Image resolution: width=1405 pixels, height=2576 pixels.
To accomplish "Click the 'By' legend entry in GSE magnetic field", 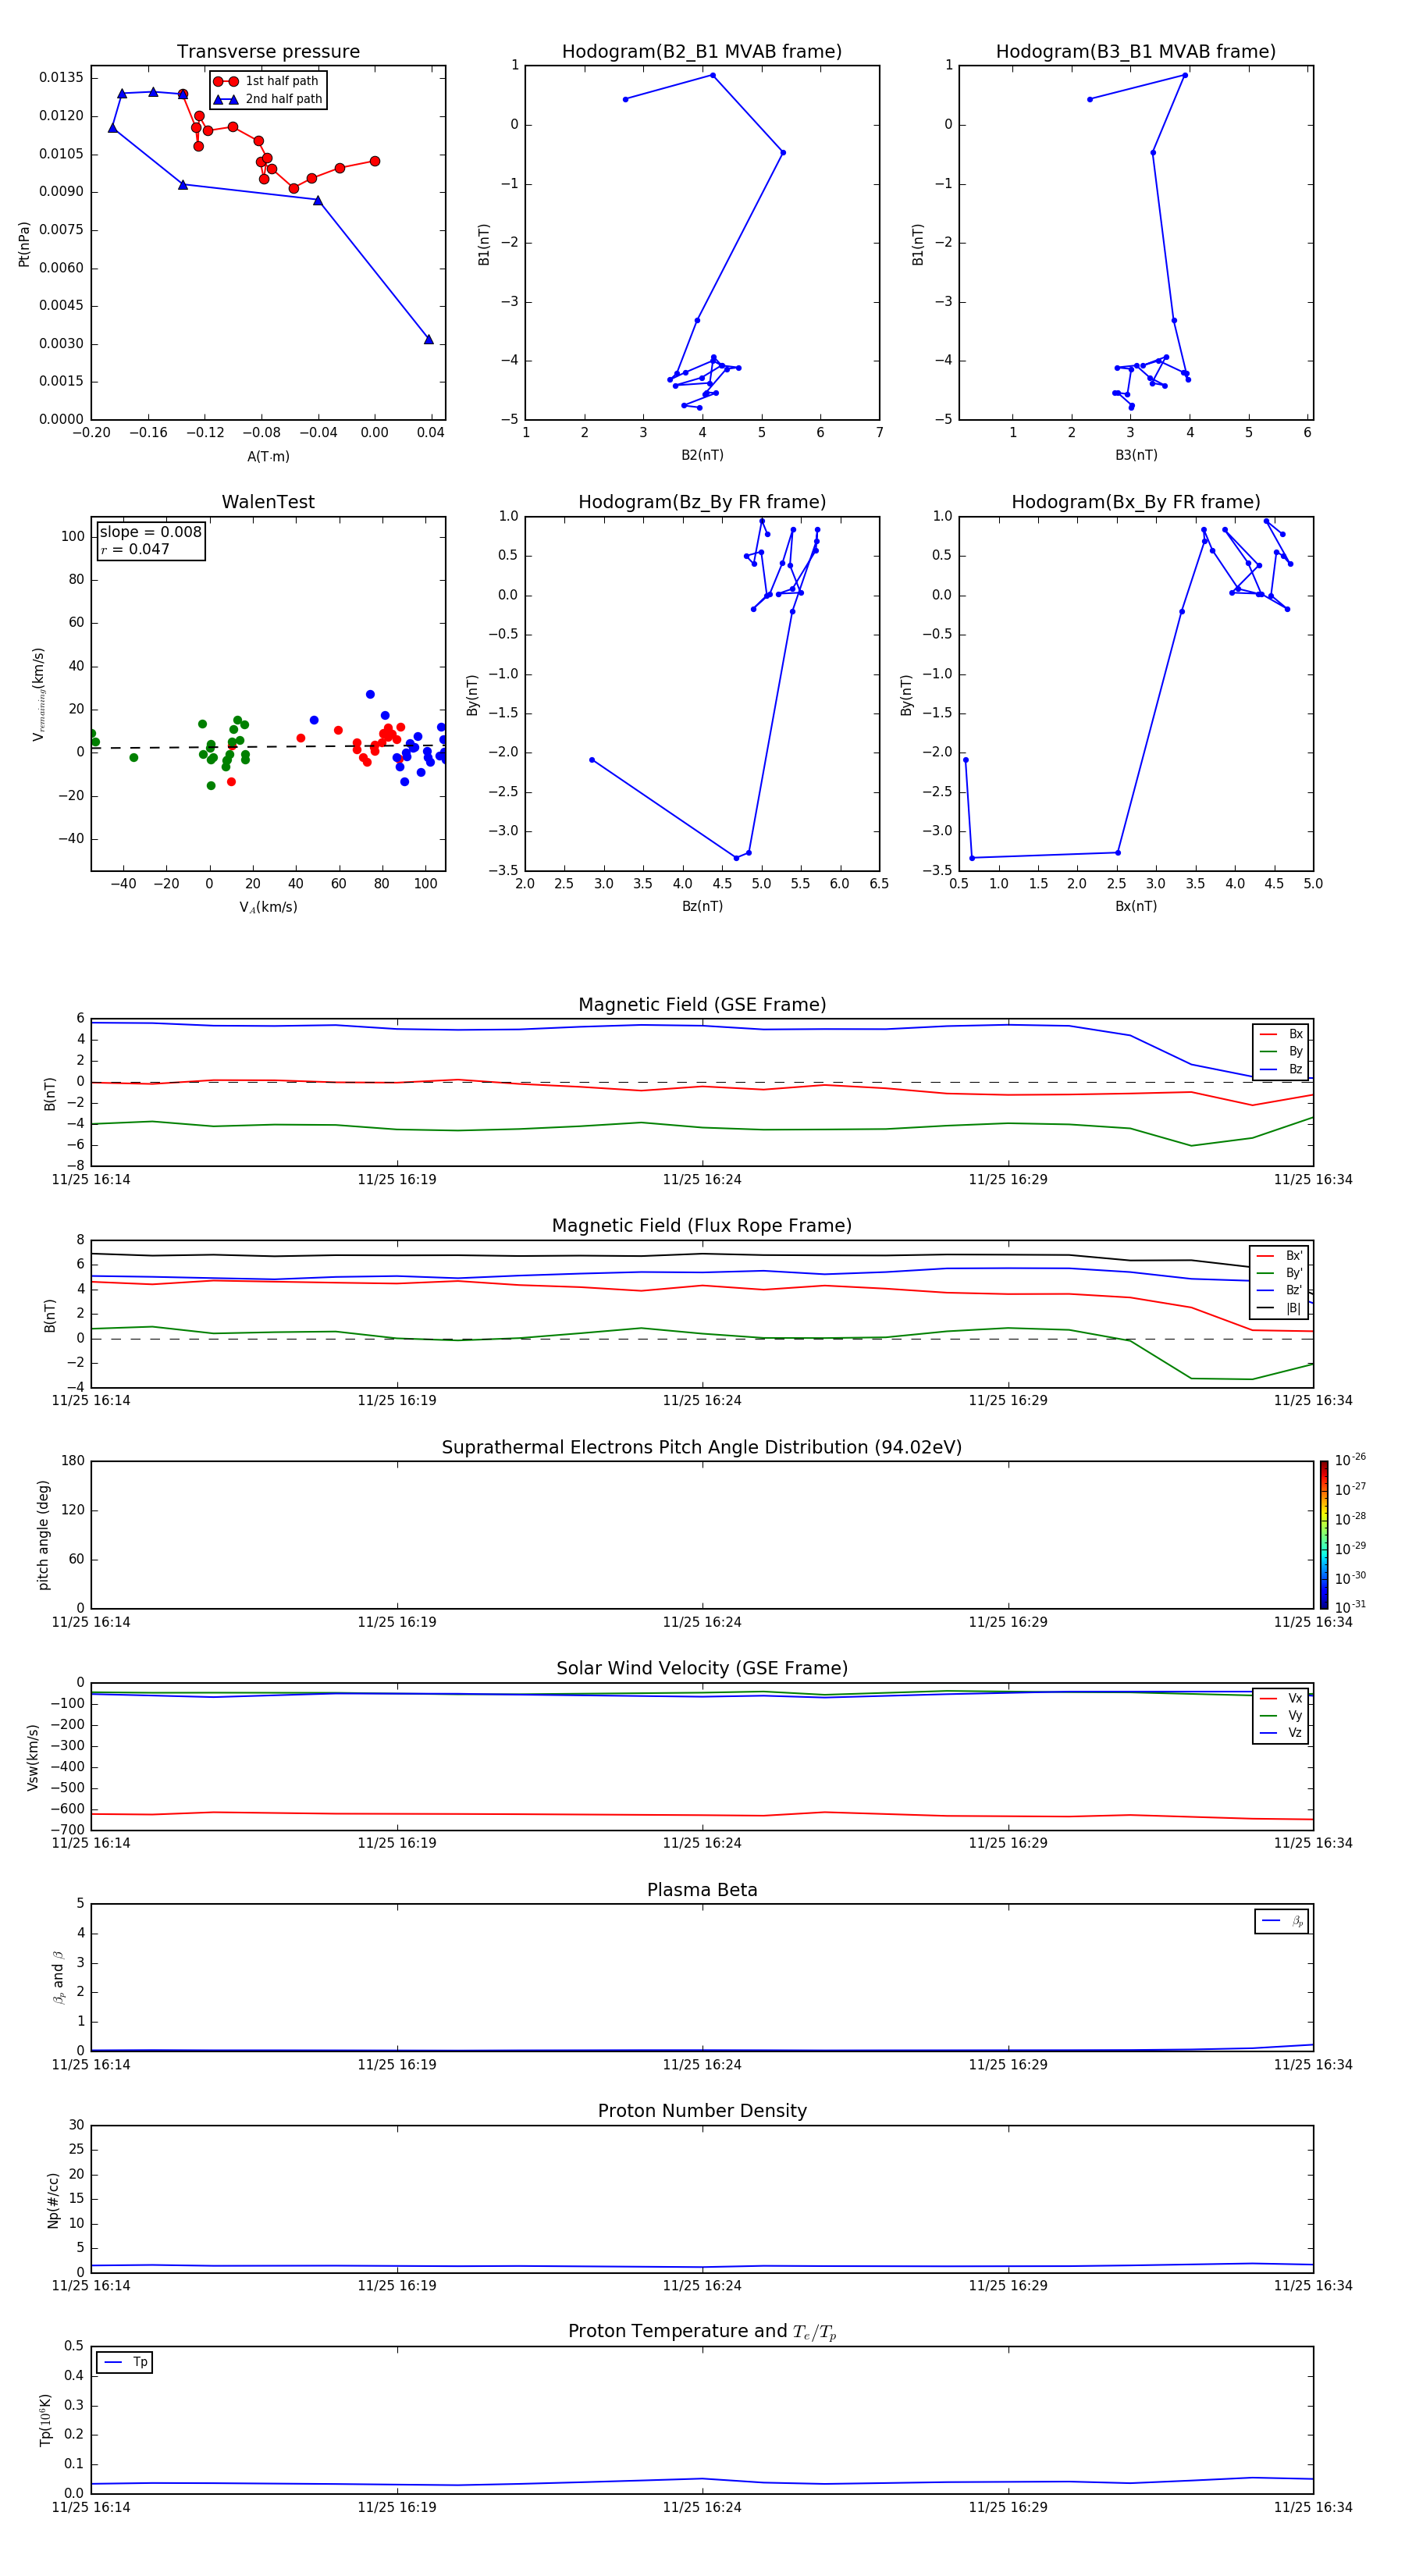I will (1281, 1051).
